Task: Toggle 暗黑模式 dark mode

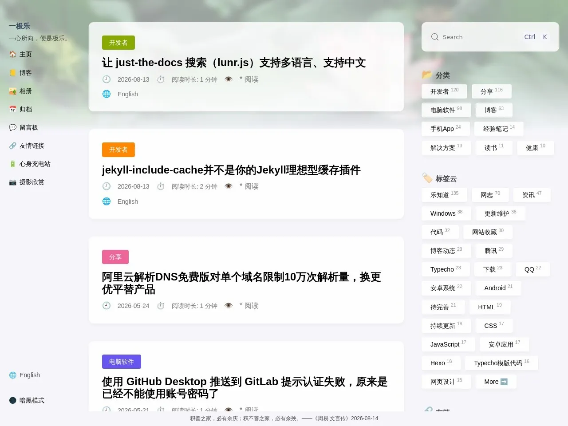Action: point(27,400)
